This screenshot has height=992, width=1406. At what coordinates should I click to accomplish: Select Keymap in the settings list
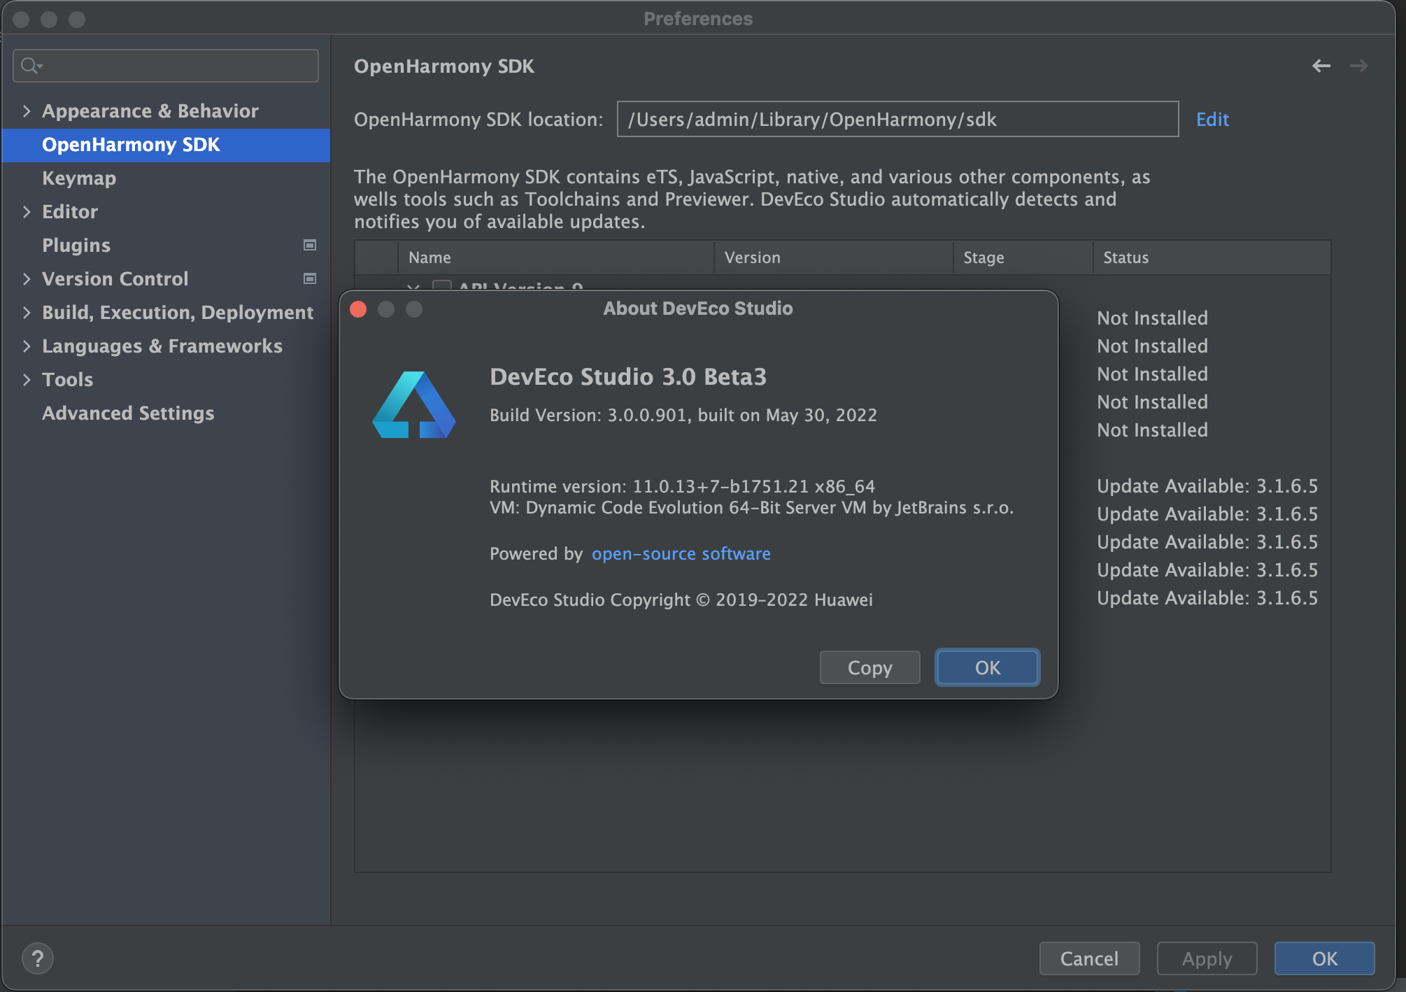79,178
